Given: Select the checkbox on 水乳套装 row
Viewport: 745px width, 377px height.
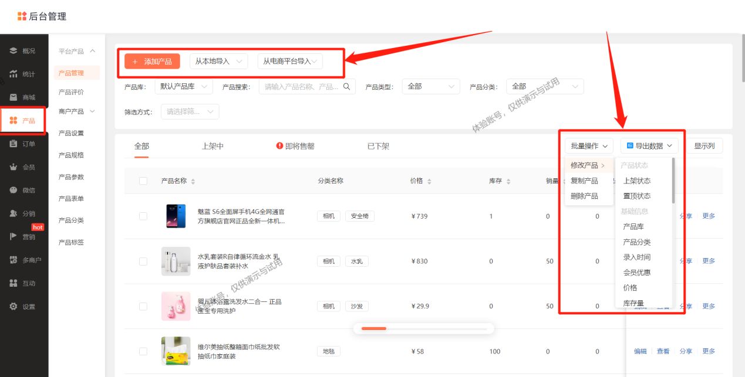Looking at the screenshot, I should click(143, 261).
